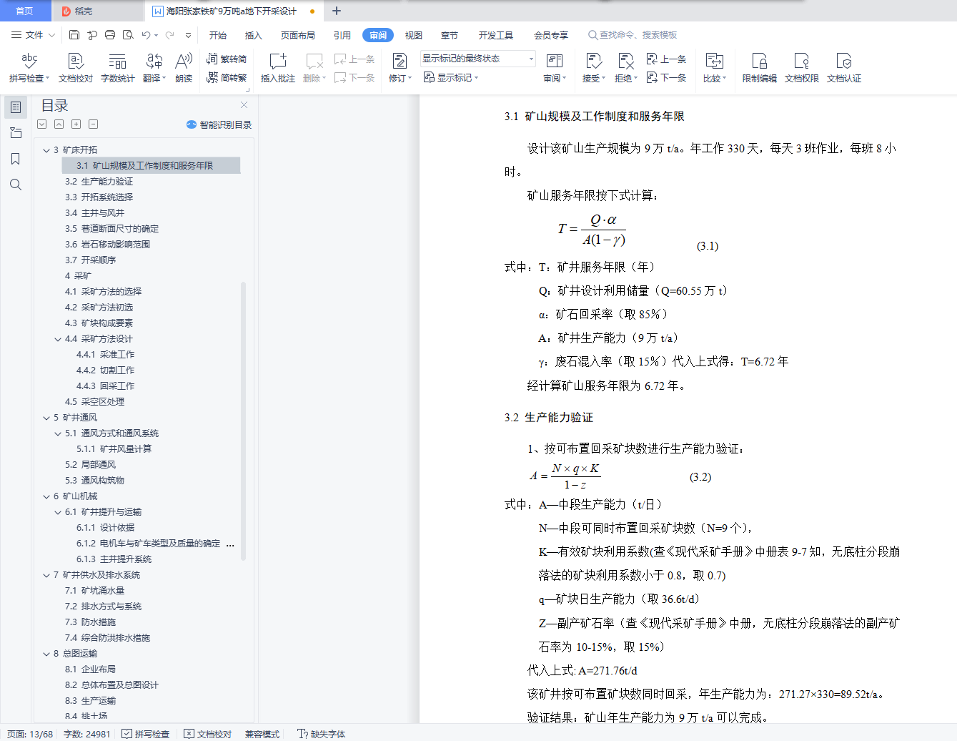Click the 文档校对 status bar toggle

point(208,734)
